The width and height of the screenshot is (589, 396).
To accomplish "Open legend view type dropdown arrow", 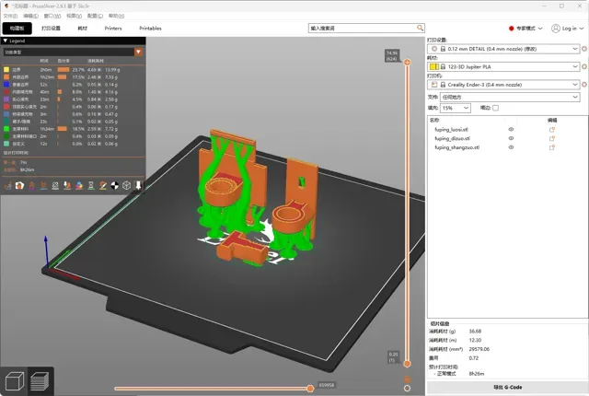I will [x=138, y=52].
